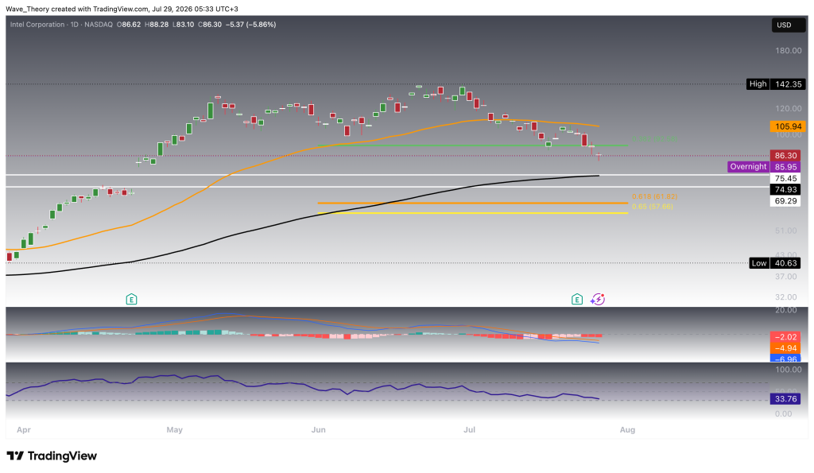Click the Overnight price label

748,167
